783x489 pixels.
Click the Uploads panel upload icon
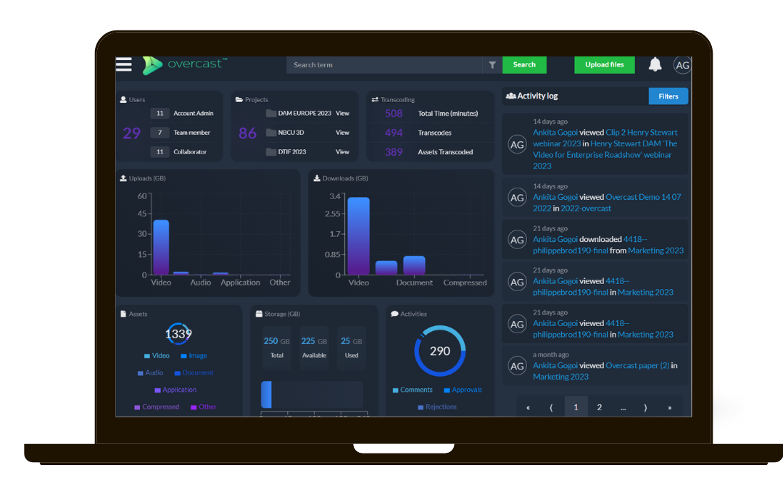pos(123,178)
